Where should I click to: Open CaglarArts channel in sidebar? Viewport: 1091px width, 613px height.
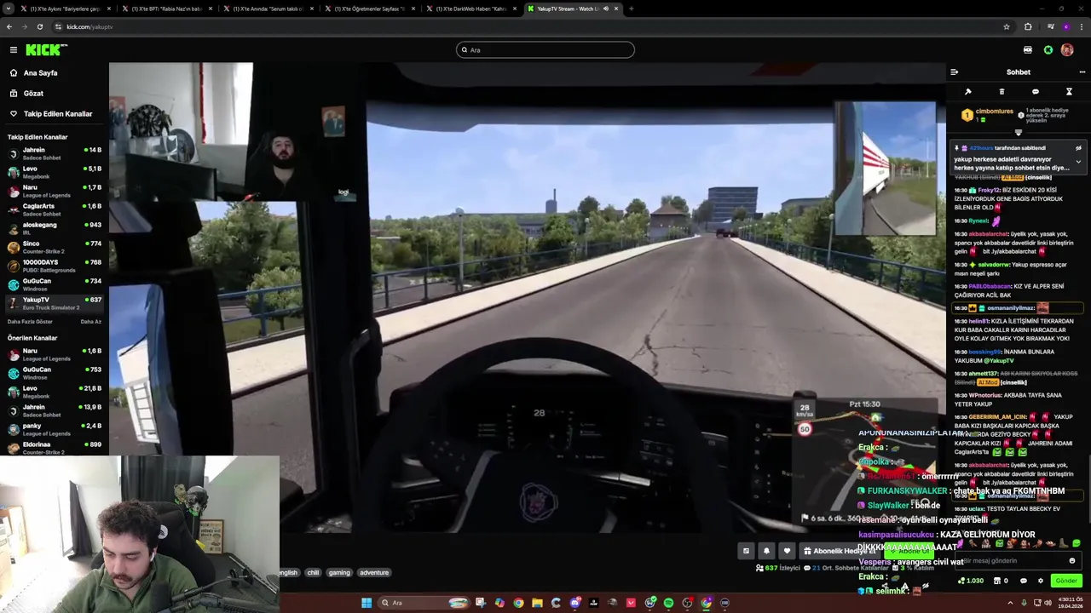point(55,209)
